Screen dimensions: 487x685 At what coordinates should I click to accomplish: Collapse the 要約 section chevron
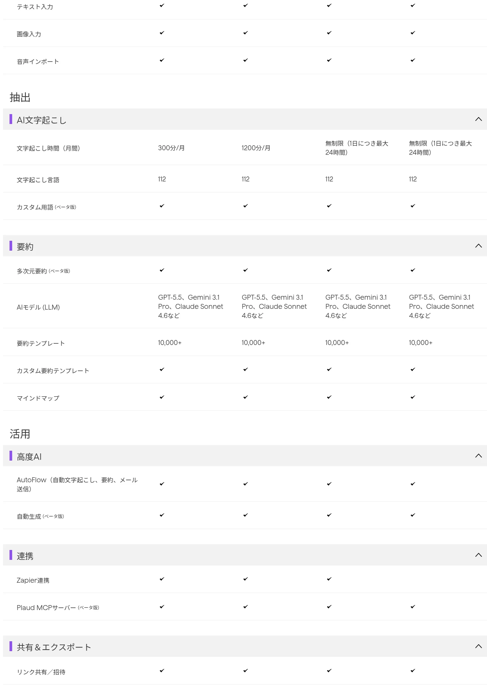[x=478, y=246]
